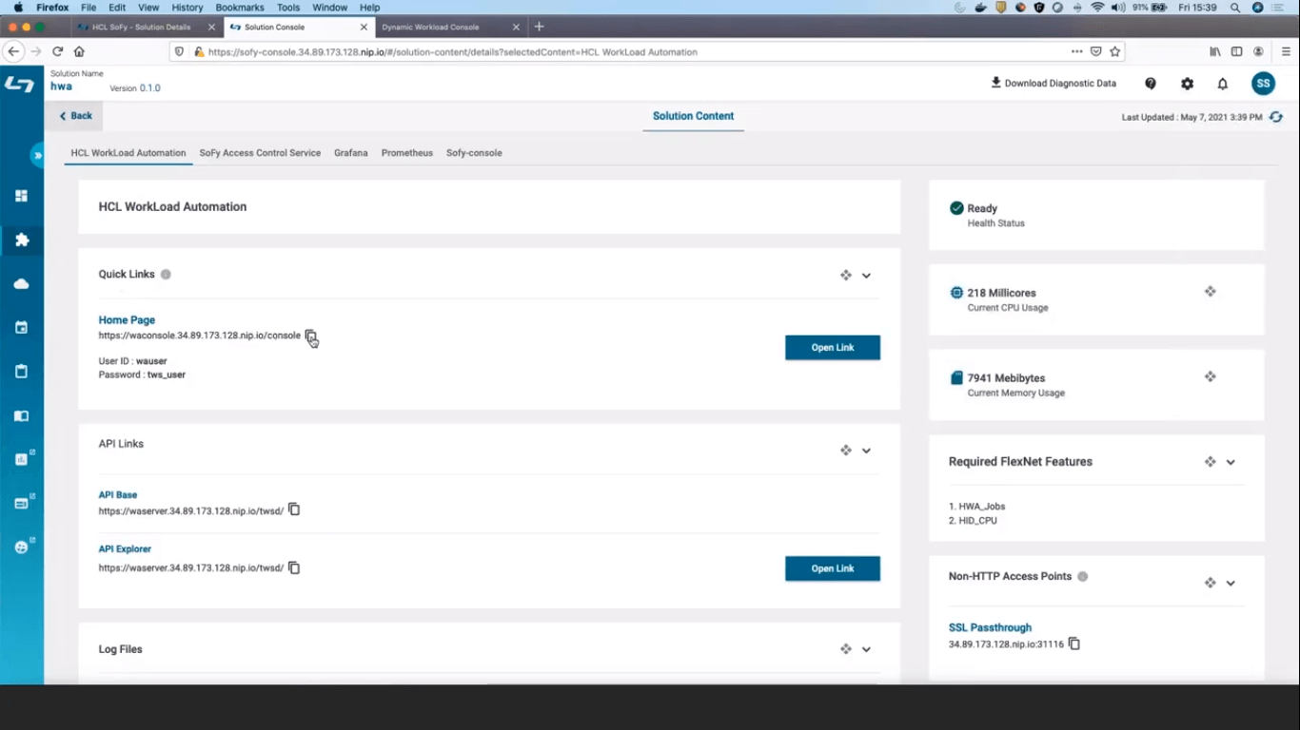Click Open Link for Home Page
Viewport: 1300px width, 730px height.
[x=832, y=348]
